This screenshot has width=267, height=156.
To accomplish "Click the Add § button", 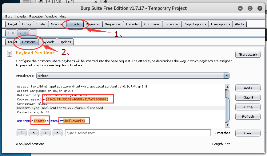I will [248, 88].
